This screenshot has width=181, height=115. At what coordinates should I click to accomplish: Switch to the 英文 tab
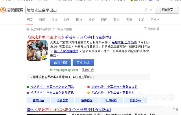[116, 20]
